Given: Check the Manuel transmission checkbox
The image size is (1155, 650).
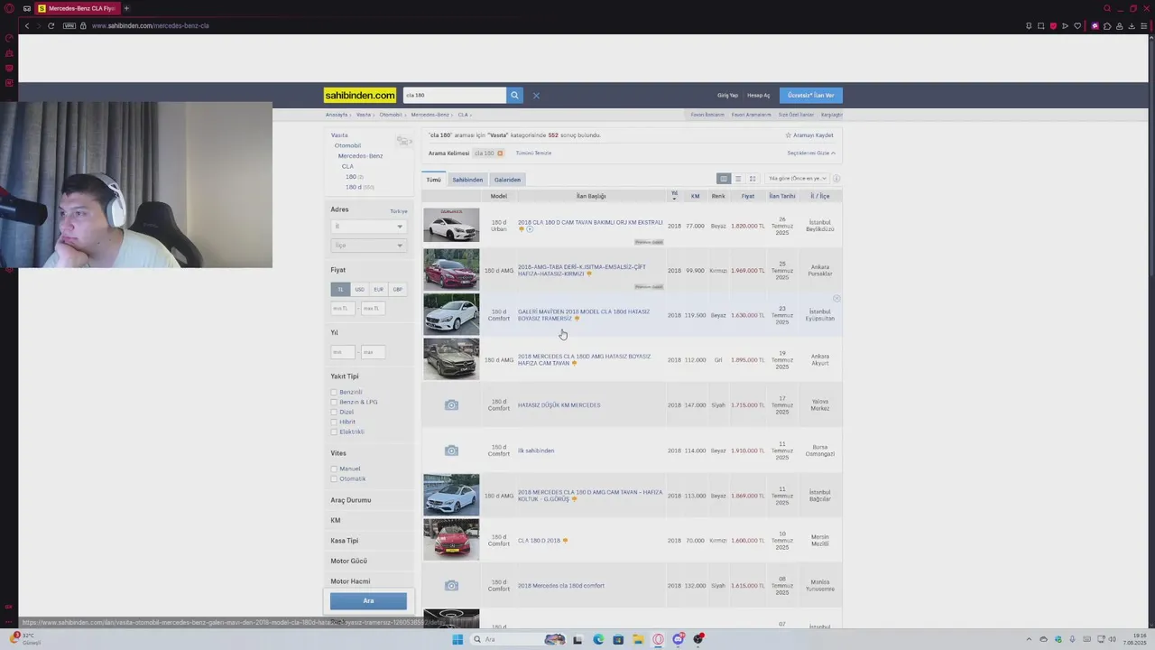Looking at the screenshot, I should [x=334, y=469].
